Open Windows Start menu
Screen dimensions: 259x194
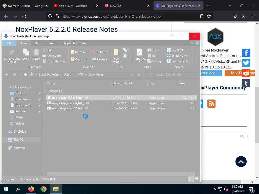pyautogui.click(x=6, y=189)
